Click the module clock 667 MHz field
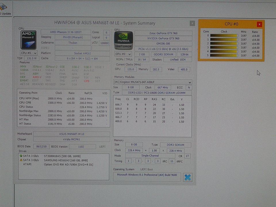The height and width of the screenshot is (207, 276). [163, 87]
